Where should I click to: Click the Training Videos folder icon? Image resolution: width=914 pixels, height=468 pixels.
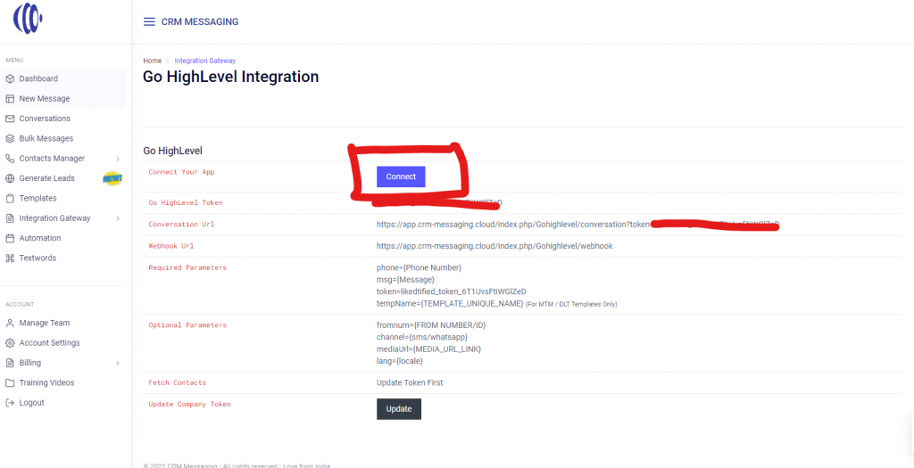(9, 383)
